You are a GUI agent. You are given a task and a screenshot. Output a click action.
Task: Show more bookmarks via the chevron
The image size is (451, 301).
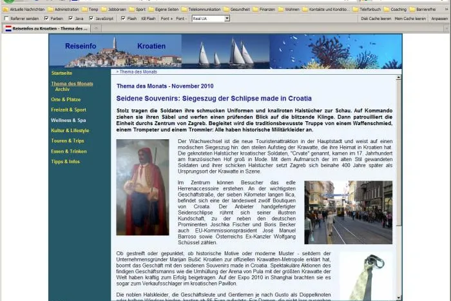tap(446, 9)
